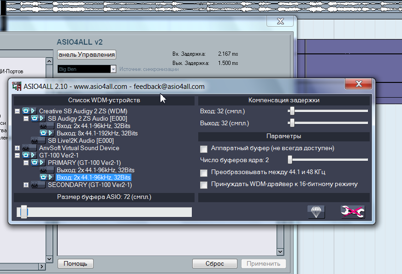Select Выход: 8x 44.1-192kHz, 32Bits item
The width and height of the screenshot is (402, 274).
97,133
